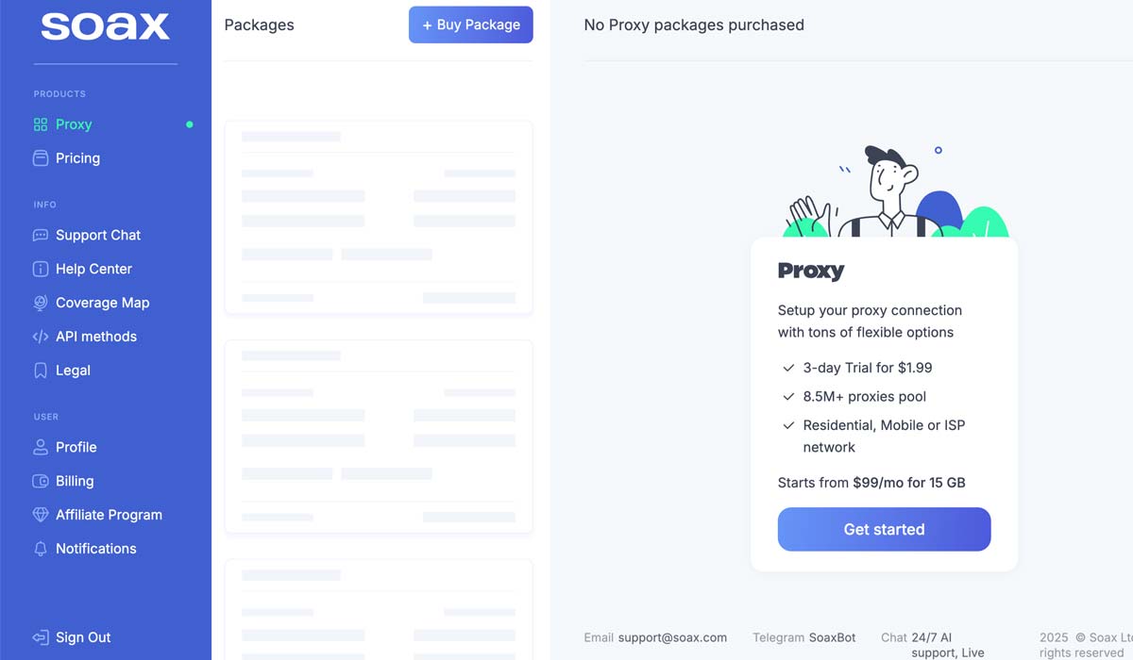This screenshot has width=1133, height=660.
Task: Click the support@soax.com email link
Action: click(x=672, y=637)
